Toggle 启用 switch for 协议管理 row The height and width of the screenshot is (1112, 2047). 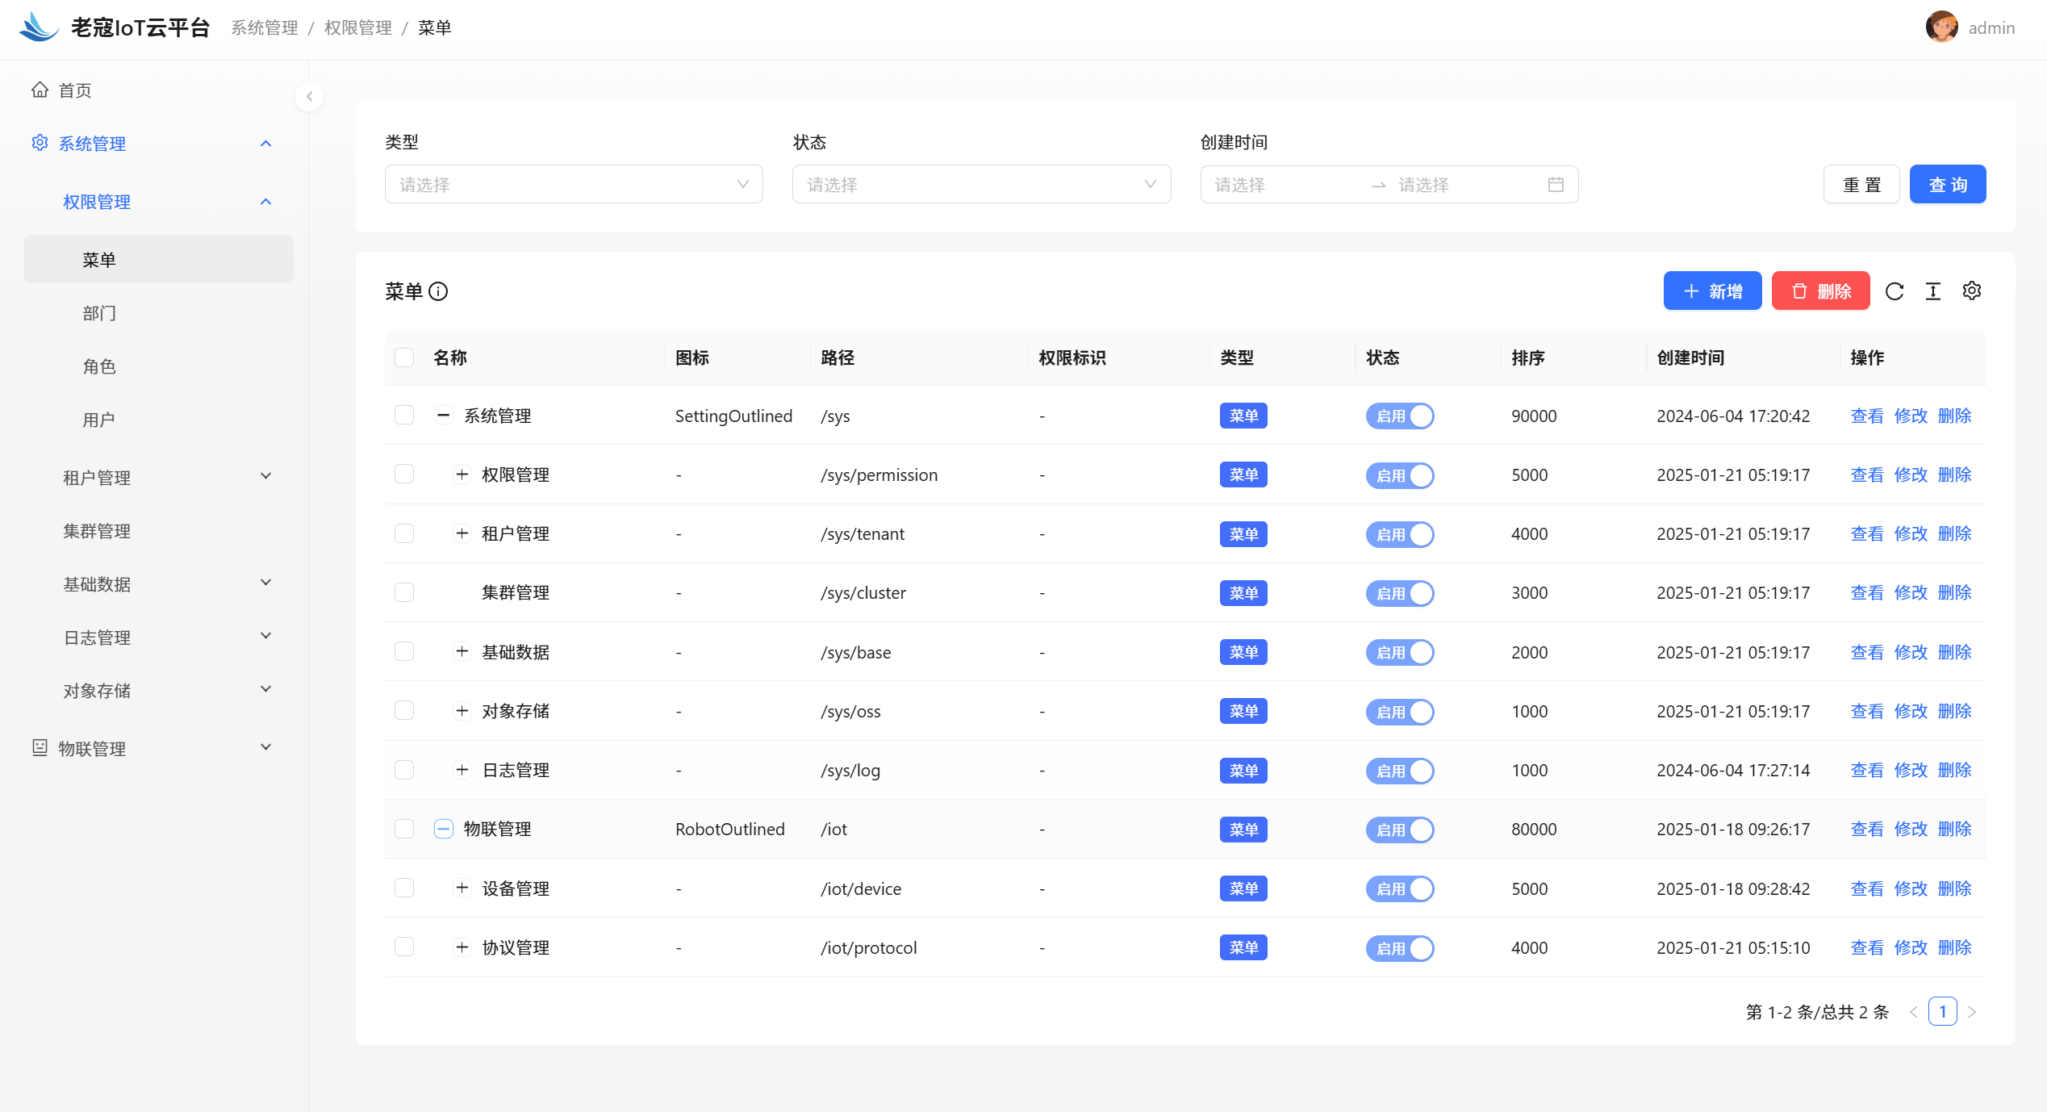pyautogui.click(x=1399, y=948)
